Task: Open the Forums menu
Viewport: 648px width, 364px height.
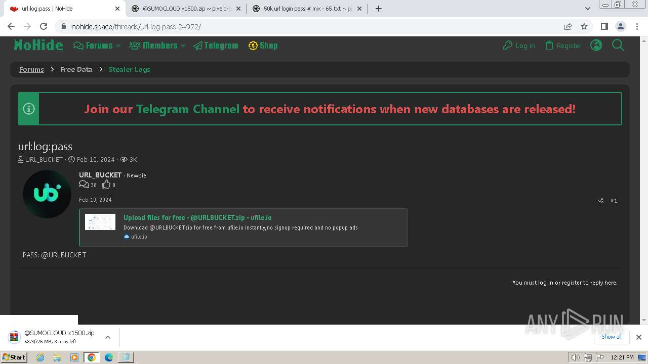Action: click(93, 45)
